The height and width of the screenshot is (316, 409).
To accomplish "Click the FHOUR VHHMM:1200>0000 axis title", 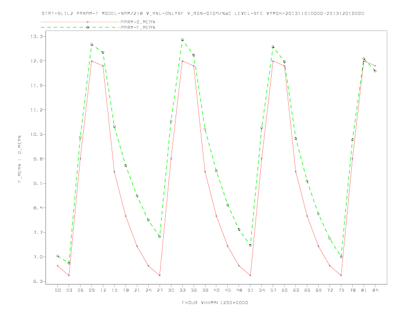I will (x=215, y=303).
